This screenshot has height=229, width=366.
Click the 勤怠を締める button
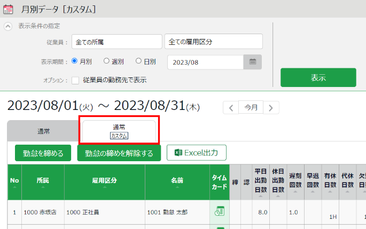coord(43,154)
